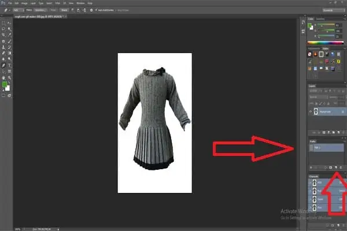The width and height of the screenshot is (347, 231).
Task: Select the Zoom tool
Action: click(9, 78)
